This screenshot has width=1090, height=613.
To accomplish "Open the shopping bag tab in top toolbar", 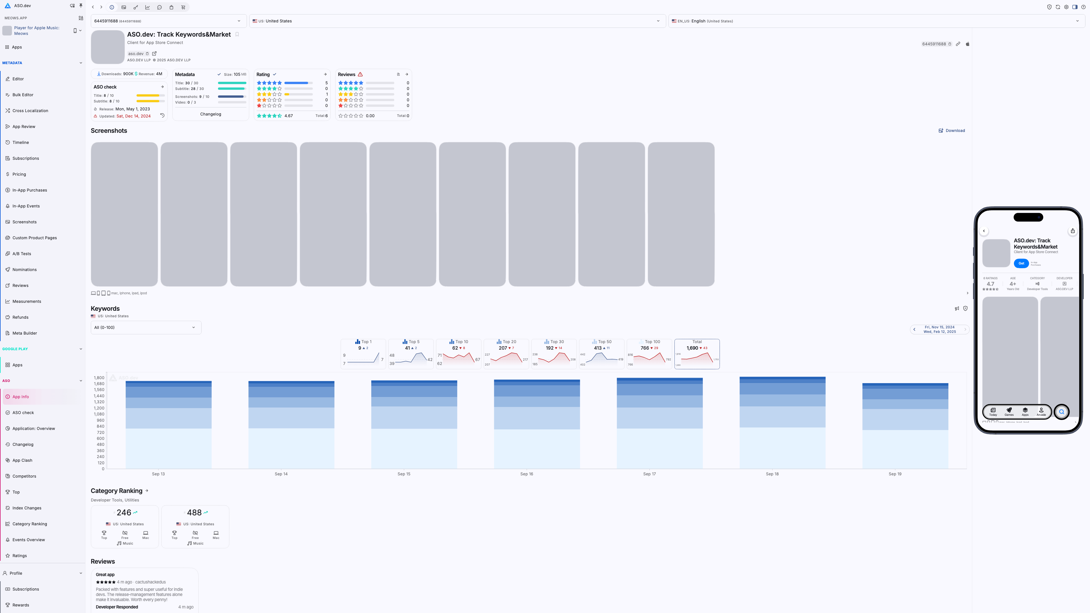I will click(x=171, y=7).
